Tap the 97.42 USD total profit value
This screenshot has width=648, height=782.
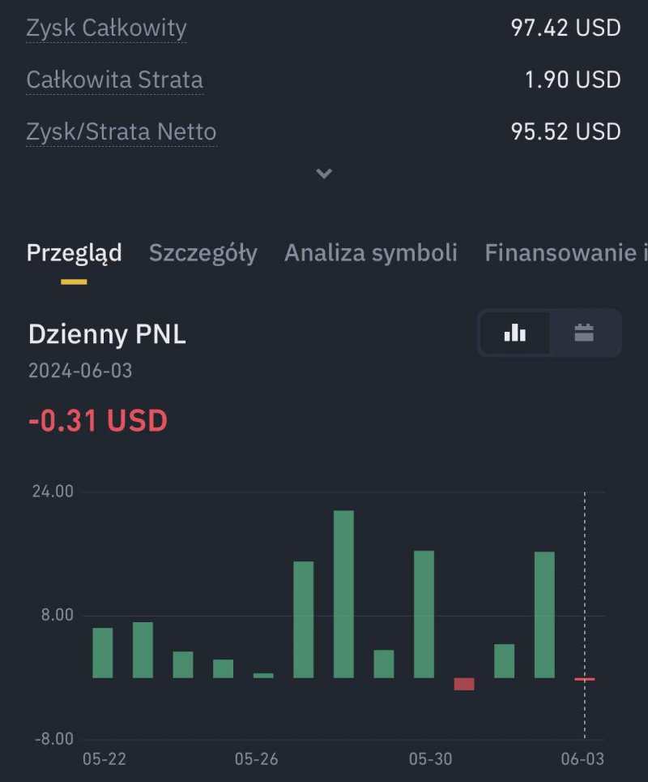(x=565, y=28)
